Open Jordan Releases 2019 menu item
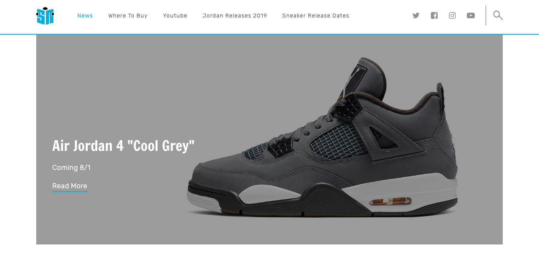The width and height of the screenshot is (539, 258). (235, 16)
